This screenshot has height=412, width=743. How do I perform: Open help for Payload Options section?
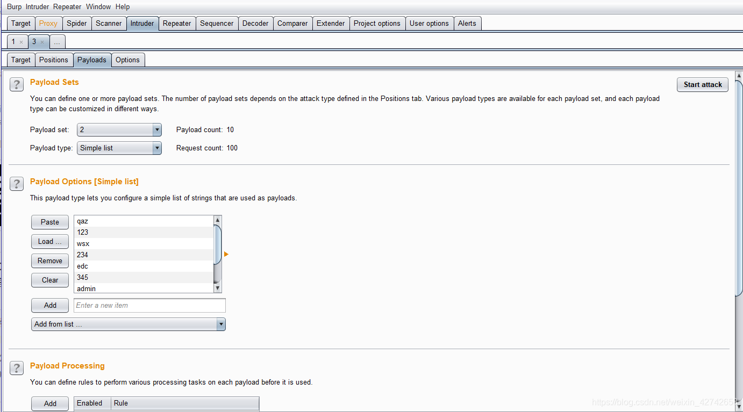pos(17,184)
